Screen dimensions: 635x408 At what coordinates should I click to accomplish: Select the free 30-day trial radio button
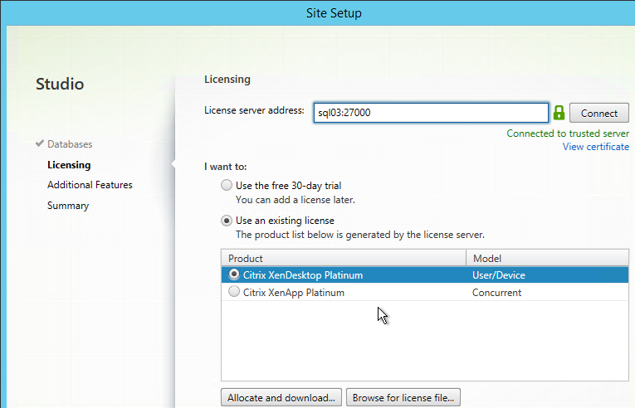(x=227, y=186)
